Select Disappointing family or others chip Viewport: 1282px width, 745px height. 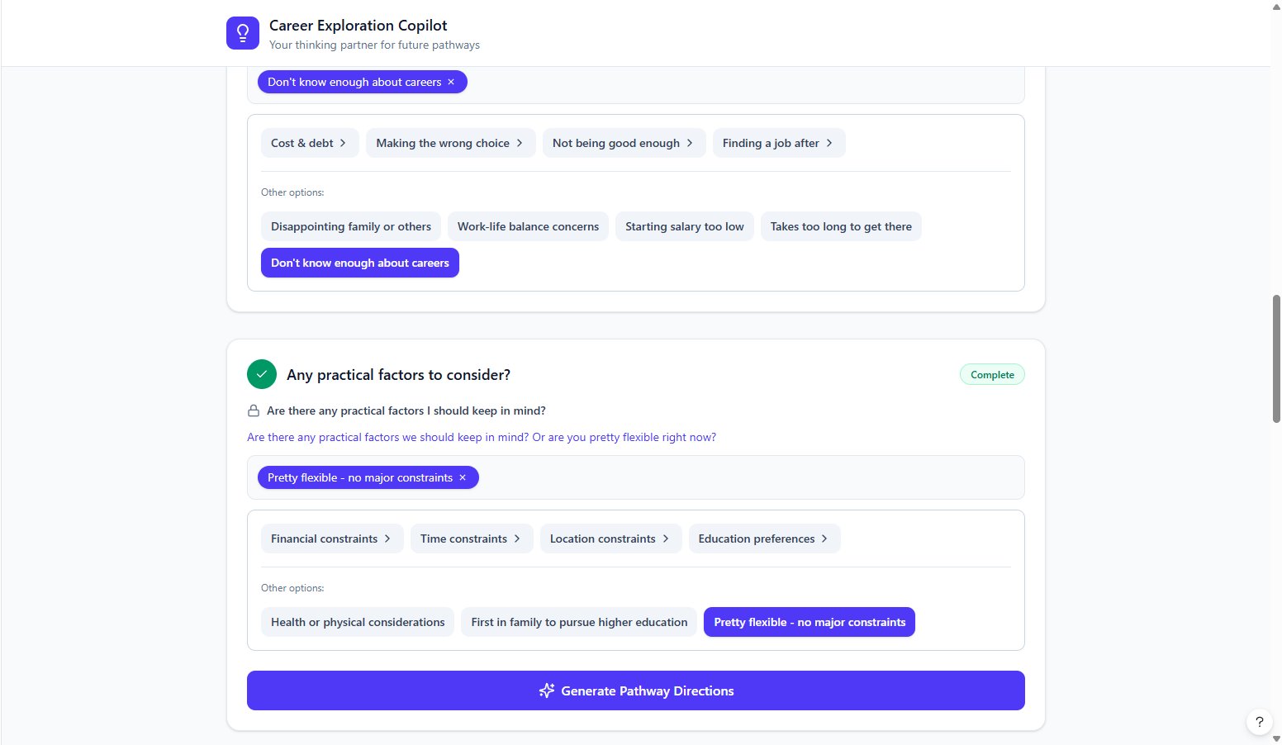point(351,226)
